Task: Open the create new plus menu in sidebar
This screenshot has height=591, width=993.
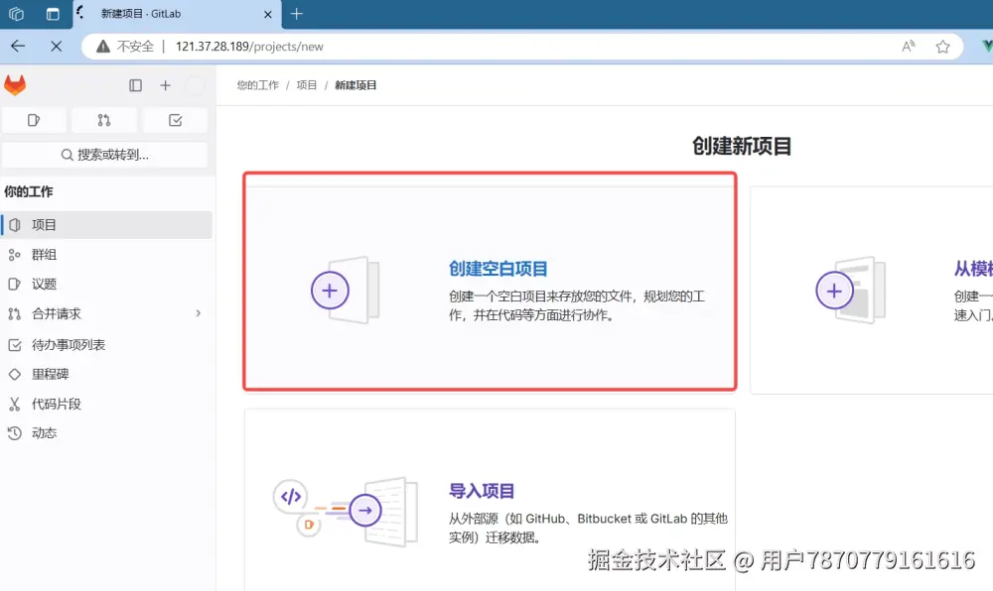Action: pos(165,85)
